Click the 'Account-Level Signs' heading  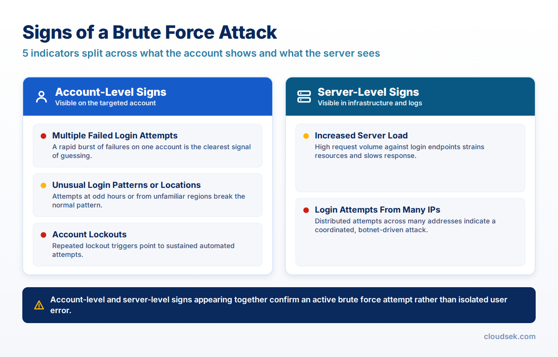[x=111, y=92]
